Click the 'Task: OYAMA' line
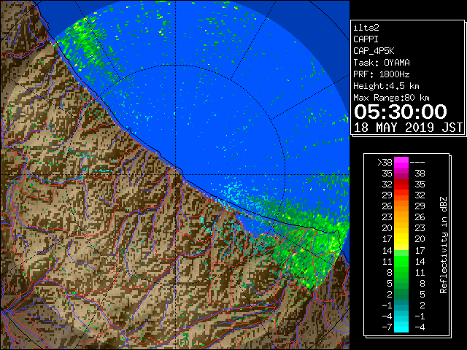This screenshot has height=350, width=467. pyautogui.click(x=382, y=63)
